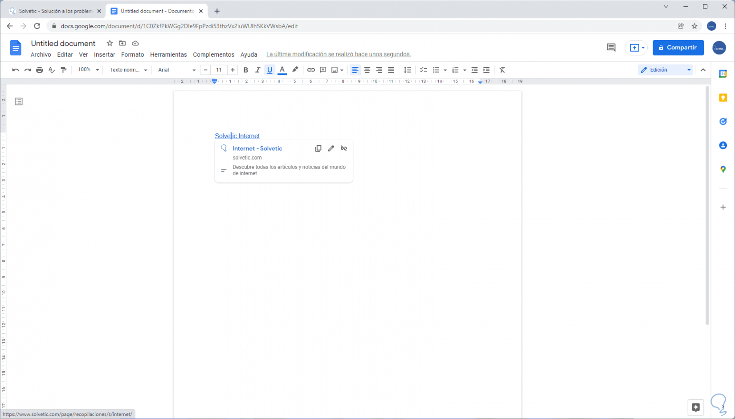The image size is (735, 419).
Task: Increase the font size with plus
Action: coord(233,70)
